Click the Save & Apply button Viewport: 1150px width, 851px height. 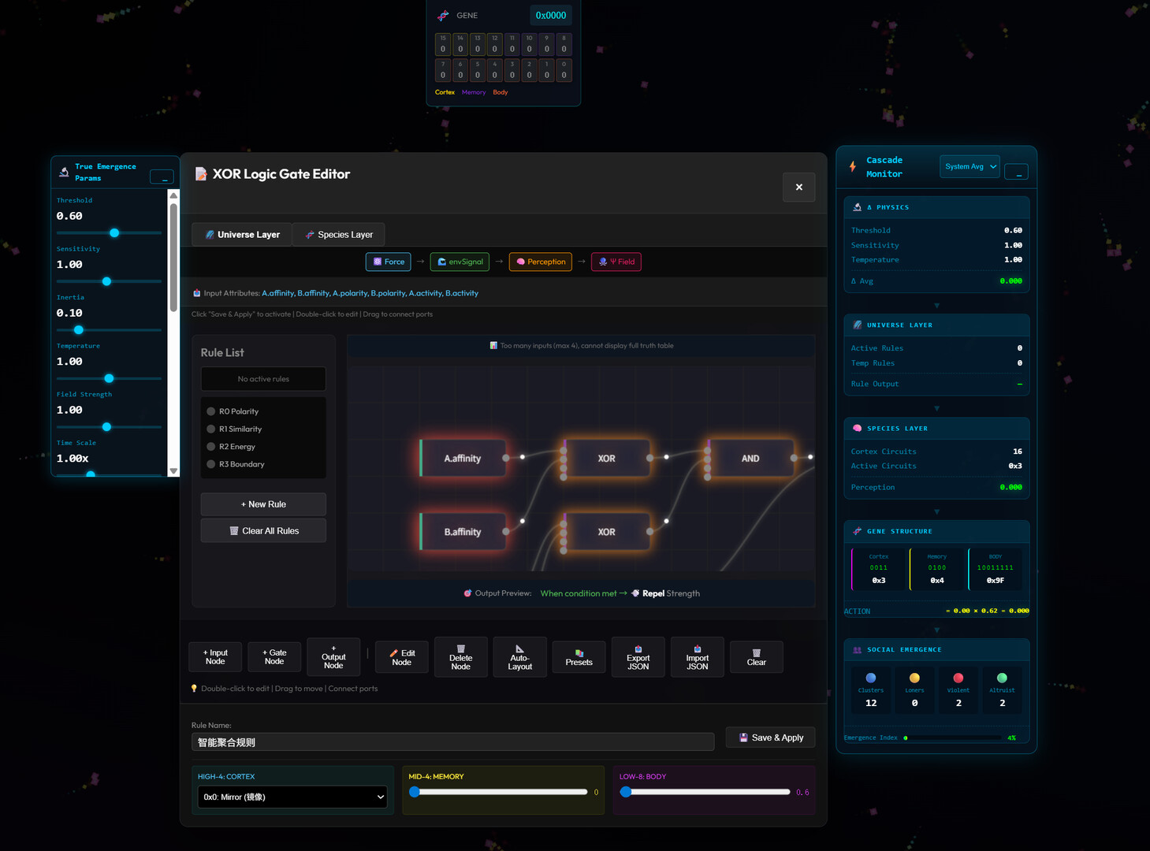click(770, 738)
